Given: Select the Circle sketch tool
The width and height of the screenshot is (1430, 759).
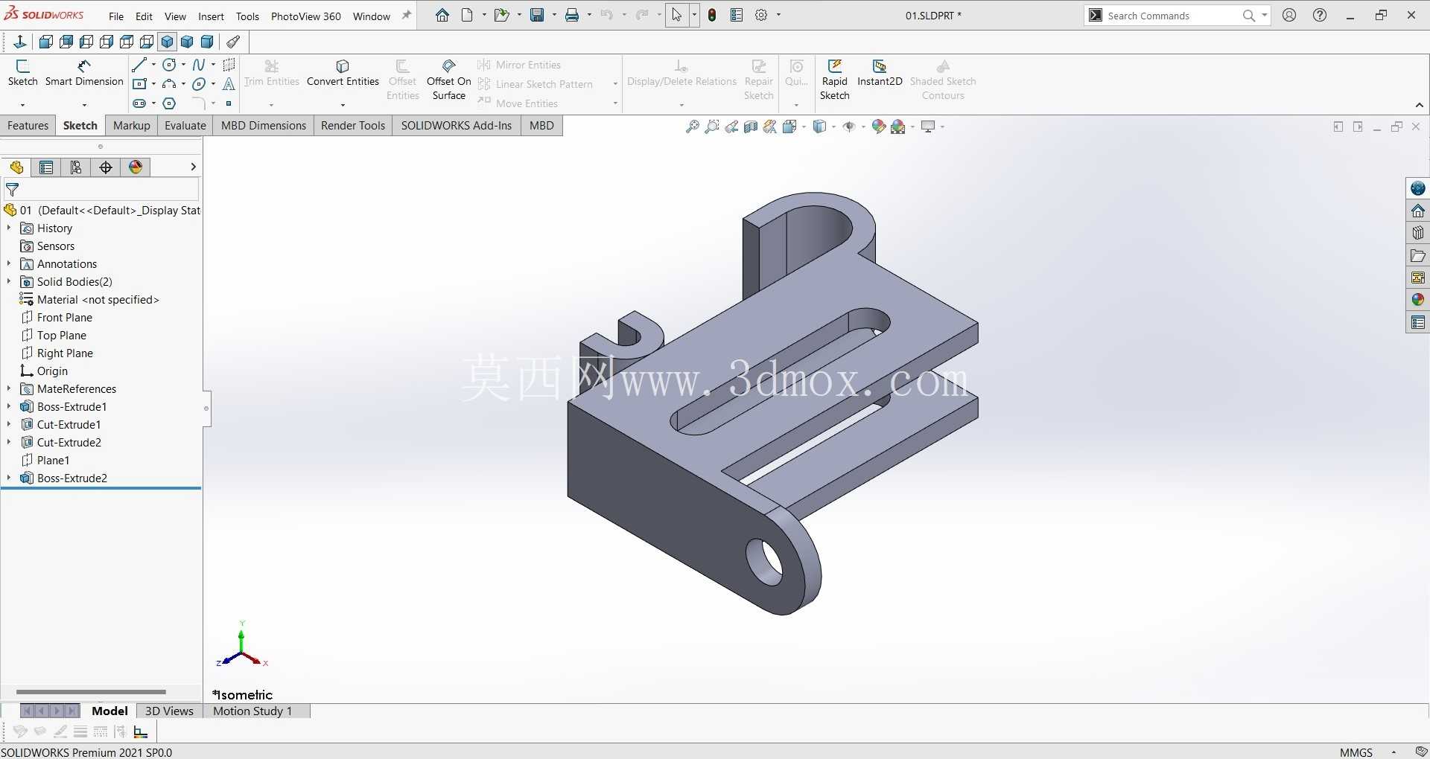Looking at the screenshot, I should pos(169,65).
